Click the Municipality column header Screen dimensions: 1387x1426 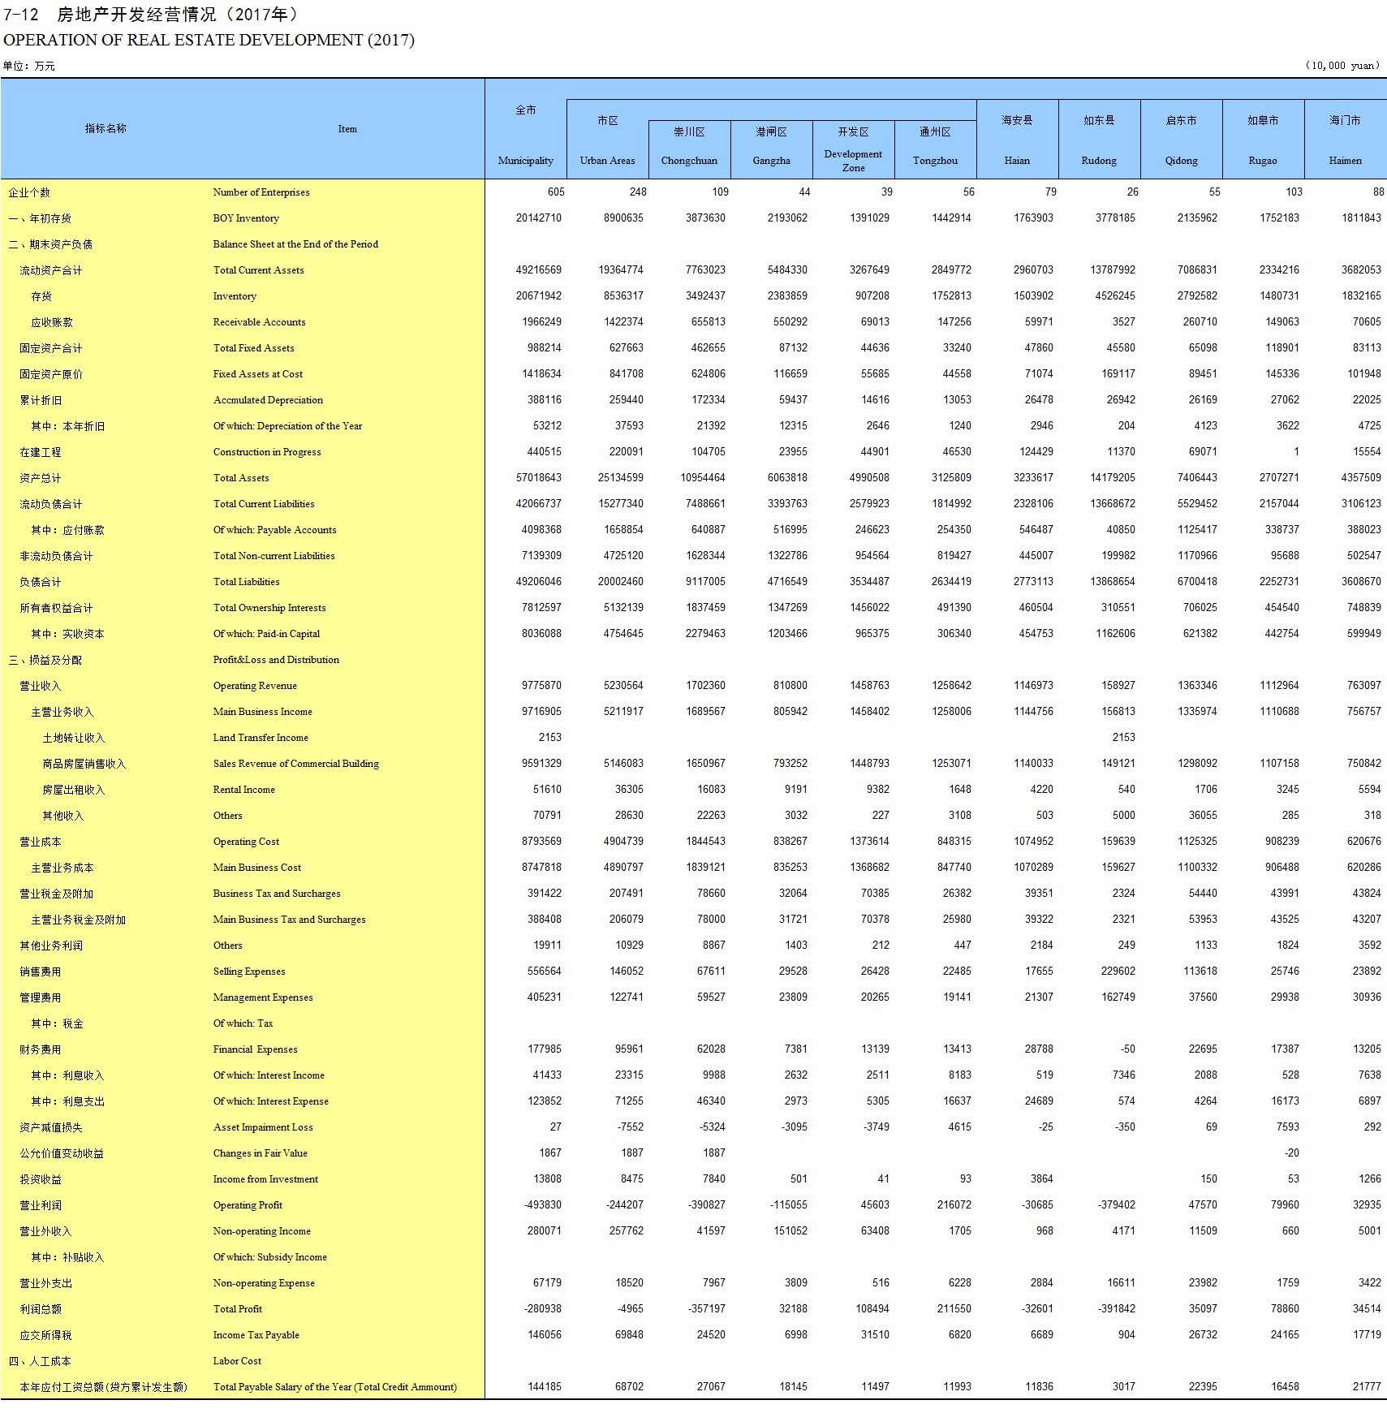pyautogui.click(x=525, y=160)
